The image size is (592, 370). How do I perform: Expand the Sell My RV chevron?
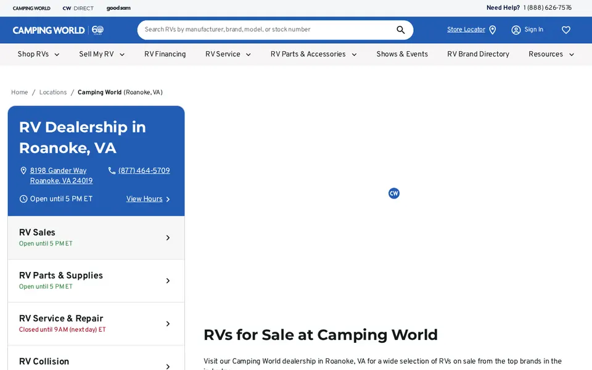click(122, 54)
